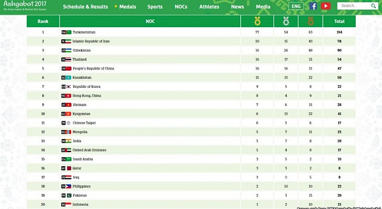Open the Athletes menu item
This screenshot has height=209, width=382.
209,7
